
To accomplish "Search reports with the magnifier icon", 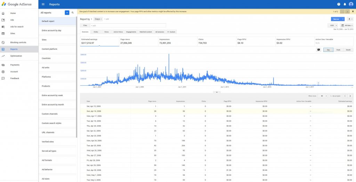I will click(x=73, y=13).
